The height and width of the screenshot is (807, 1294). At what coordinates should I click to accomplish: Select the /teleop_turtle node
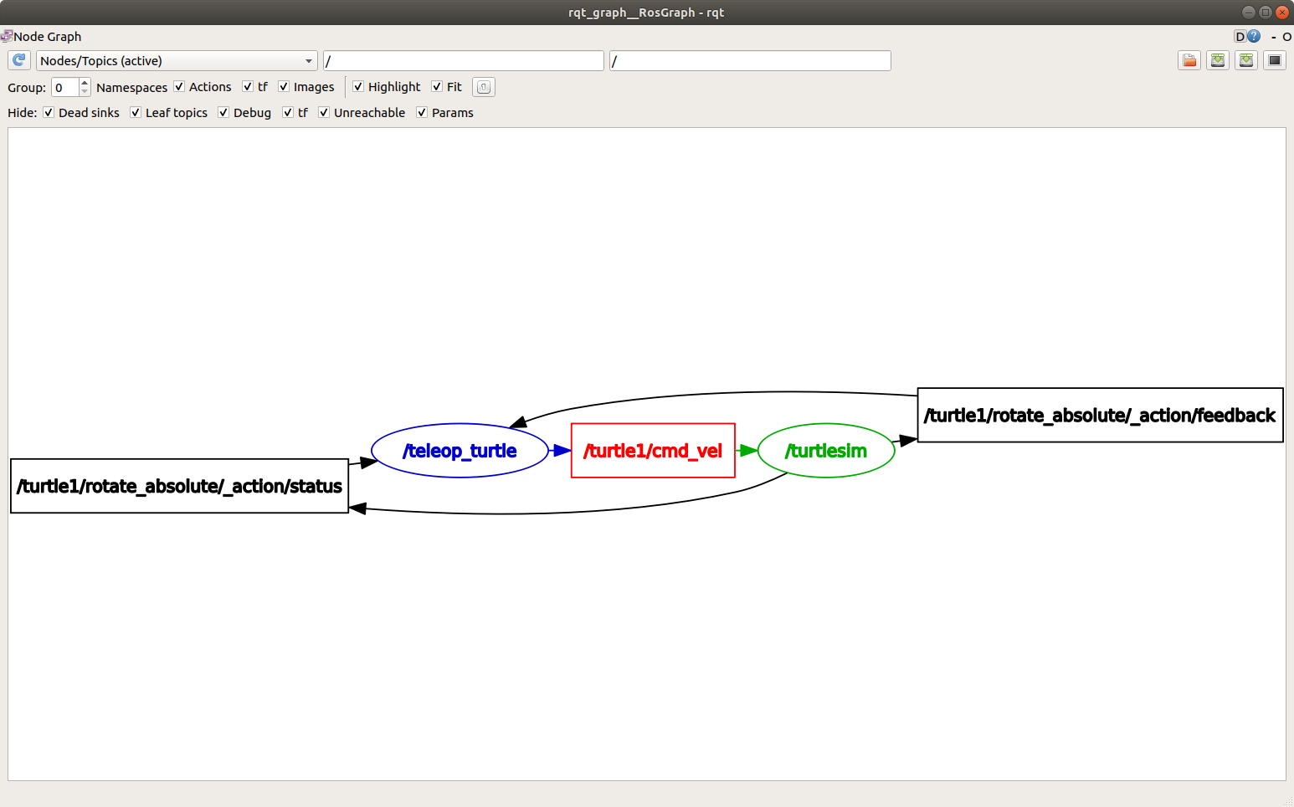pos(460,450)
